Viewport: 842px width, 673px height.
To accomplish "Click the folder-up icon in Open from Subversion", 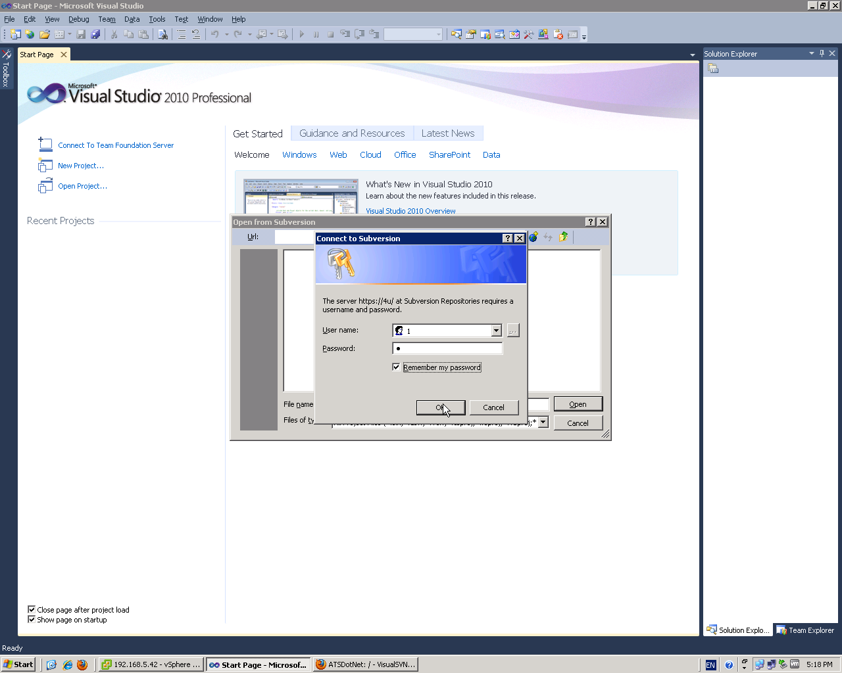I will click(563, 237).
